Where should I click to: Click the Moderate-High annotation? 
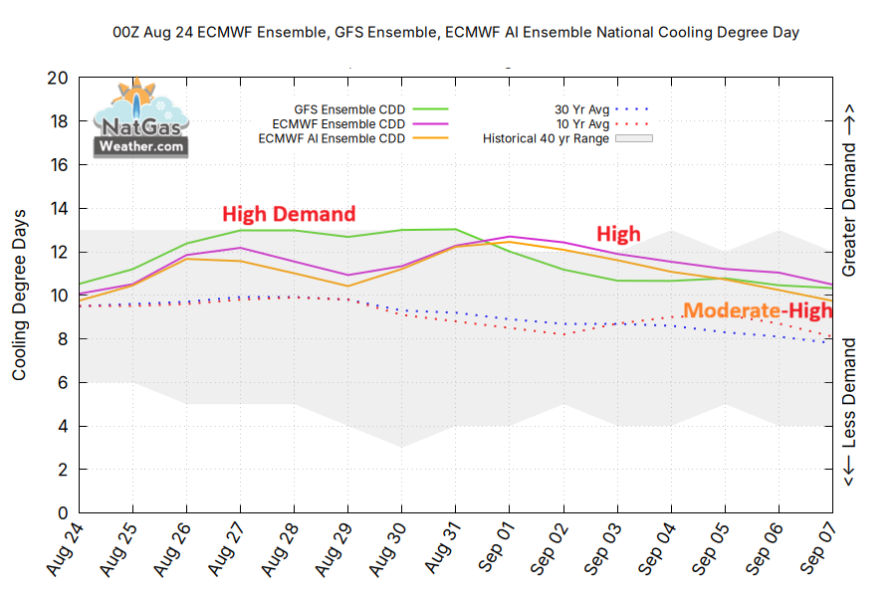758,310
